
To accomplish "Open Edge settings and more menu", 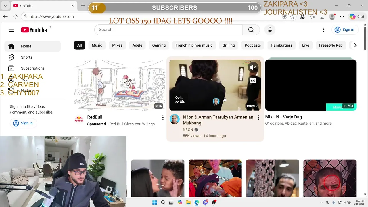I will click(x=342, y=17).
